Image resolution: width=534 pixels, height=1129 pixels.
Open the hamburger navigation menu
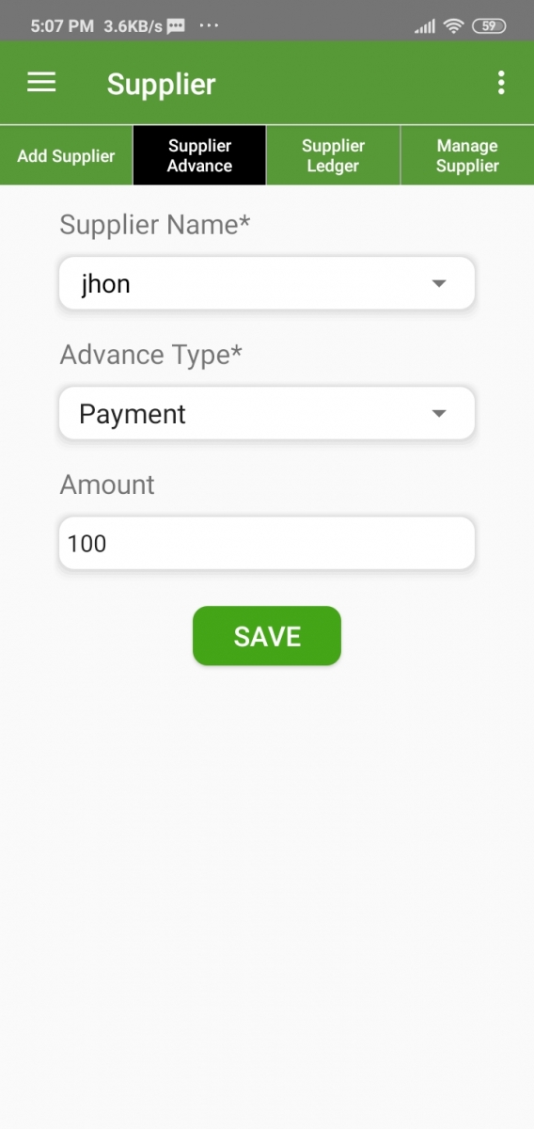click(41, 83)
